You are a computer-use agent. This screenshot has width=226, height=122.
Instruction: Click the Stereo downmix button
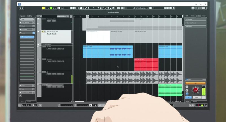point(197,97)
